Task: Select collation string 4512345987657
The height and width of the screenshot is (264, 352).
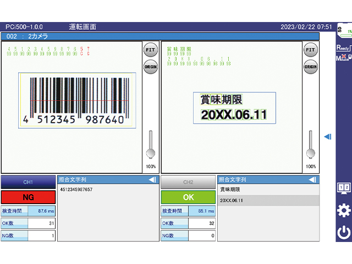Action: (76, 190)
